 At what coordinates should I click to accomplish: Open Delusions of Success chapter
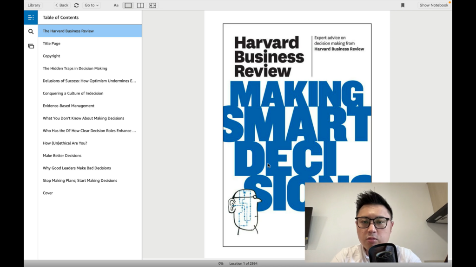tap(90, 81)
